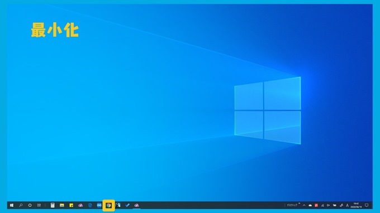The width and height of the screenshot is (380, 213).
Task: Open the purple app icon beside Sticky Notes
Action: pos(80,205)
